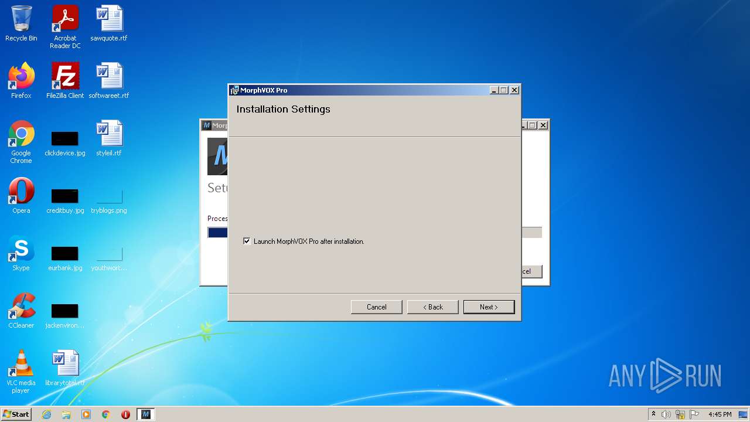Open FileZilla Client shortcut

coord(65,81)
